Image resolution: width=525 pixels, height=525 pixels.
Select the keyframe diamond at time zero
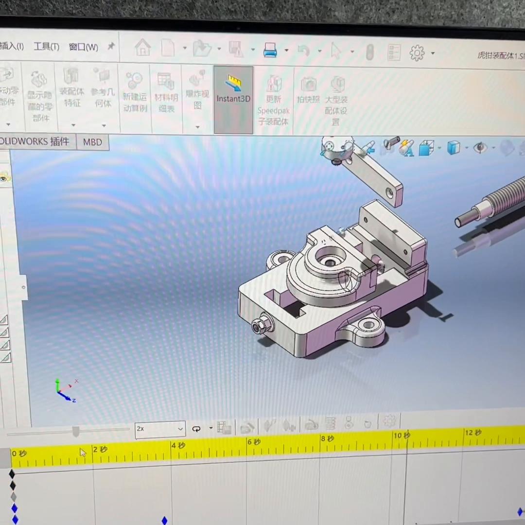click(12, 473)
